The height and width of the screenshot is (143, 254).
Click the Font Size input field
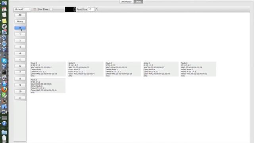tap(91, 10)
